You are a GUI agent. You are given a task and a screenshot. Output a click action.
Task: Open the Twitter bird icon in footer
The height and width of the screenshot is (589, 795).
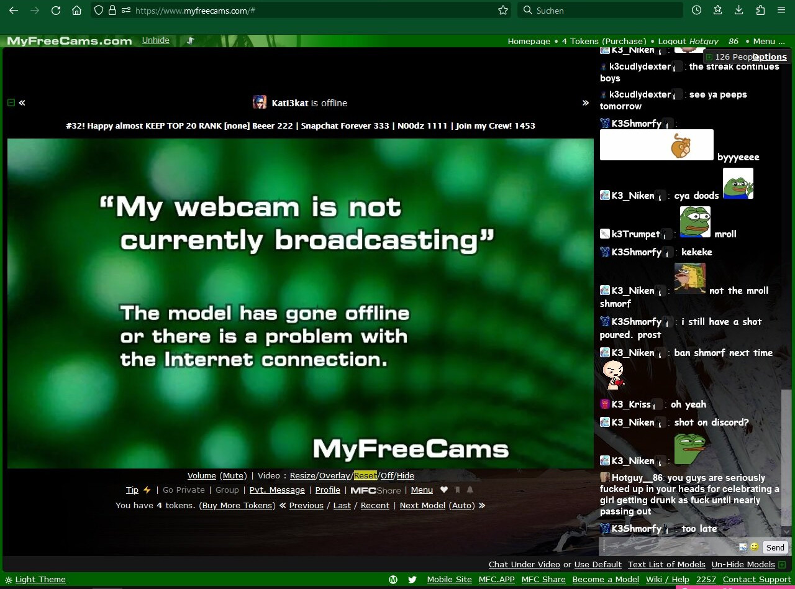412,580
